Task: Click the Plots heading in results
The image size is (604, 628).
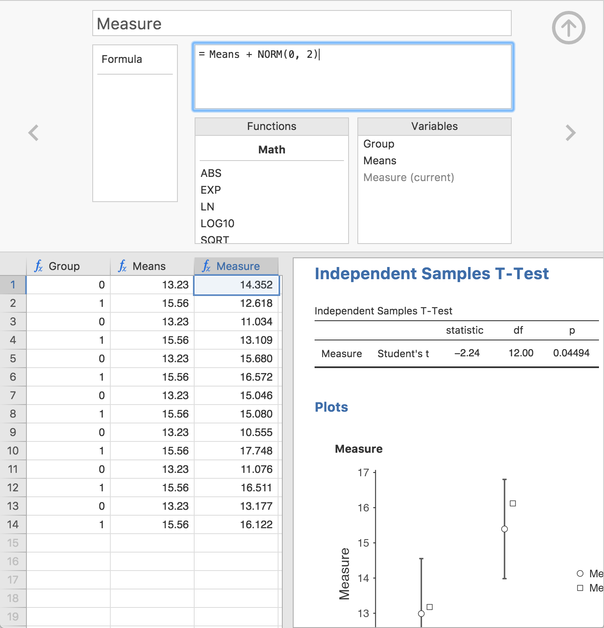Action: 331,407
